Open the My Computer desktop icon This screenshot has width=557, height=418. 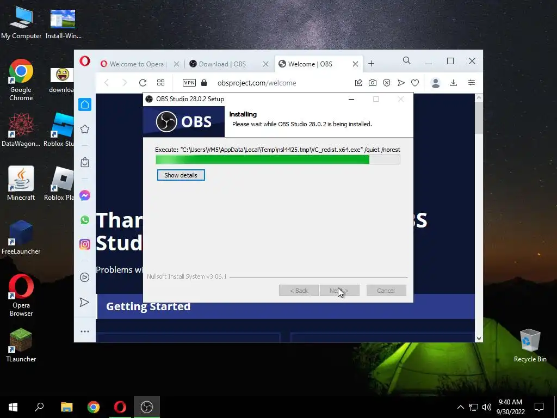point(21,23)
